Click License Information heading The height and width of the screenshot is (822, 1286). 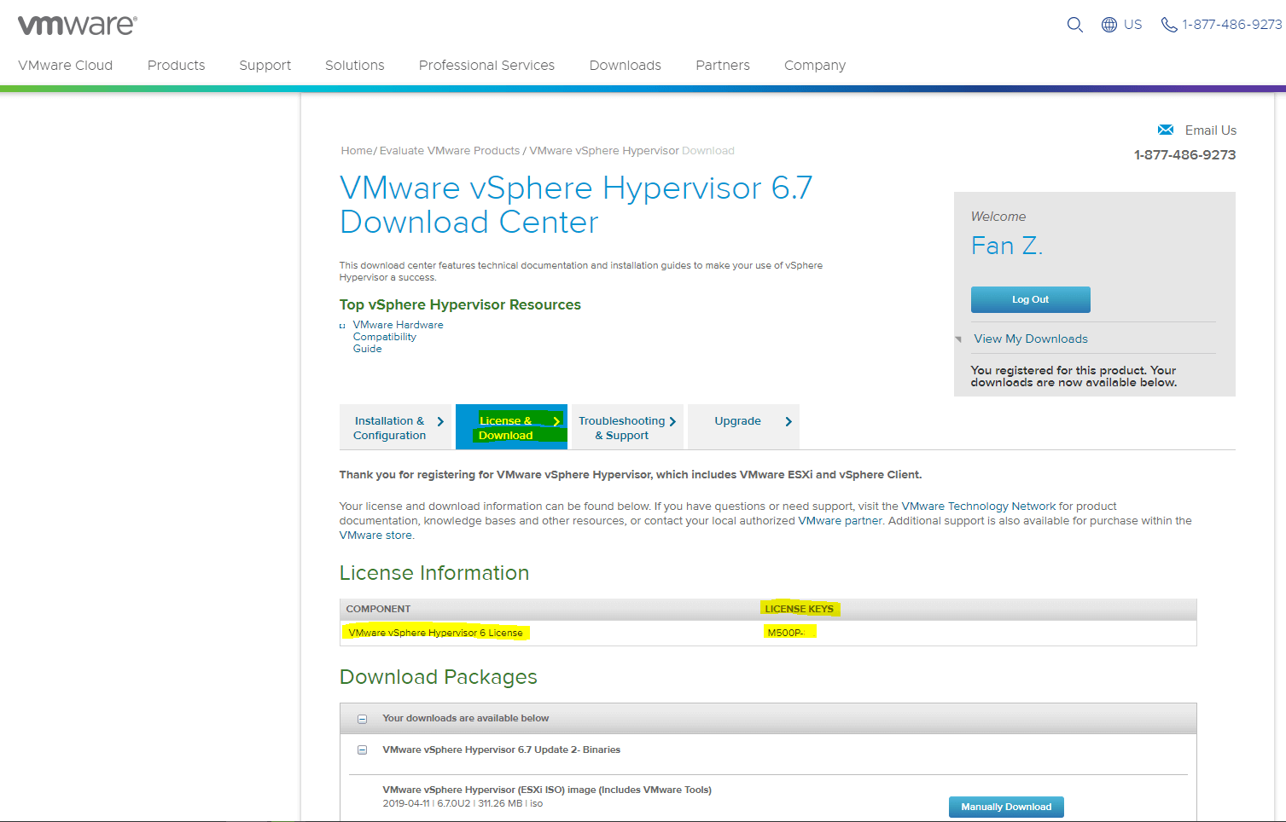pyautogui.click(x=434, y=573)
